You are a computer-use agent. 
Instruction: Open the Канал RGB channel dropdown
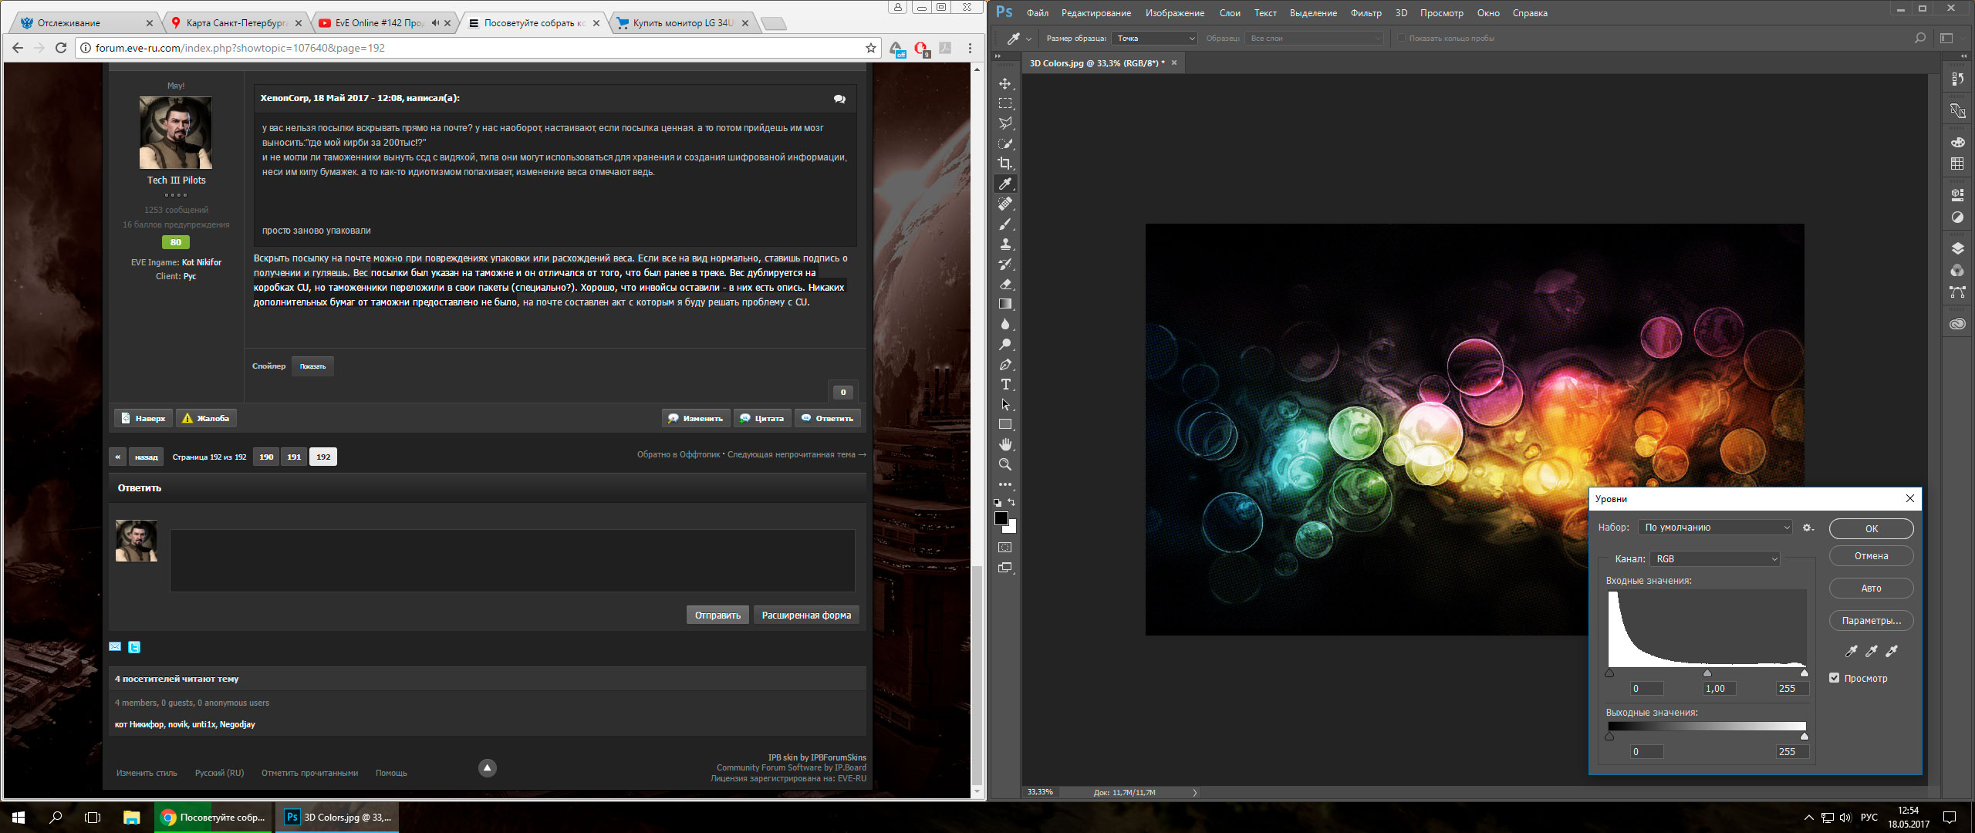[1714, 558]
